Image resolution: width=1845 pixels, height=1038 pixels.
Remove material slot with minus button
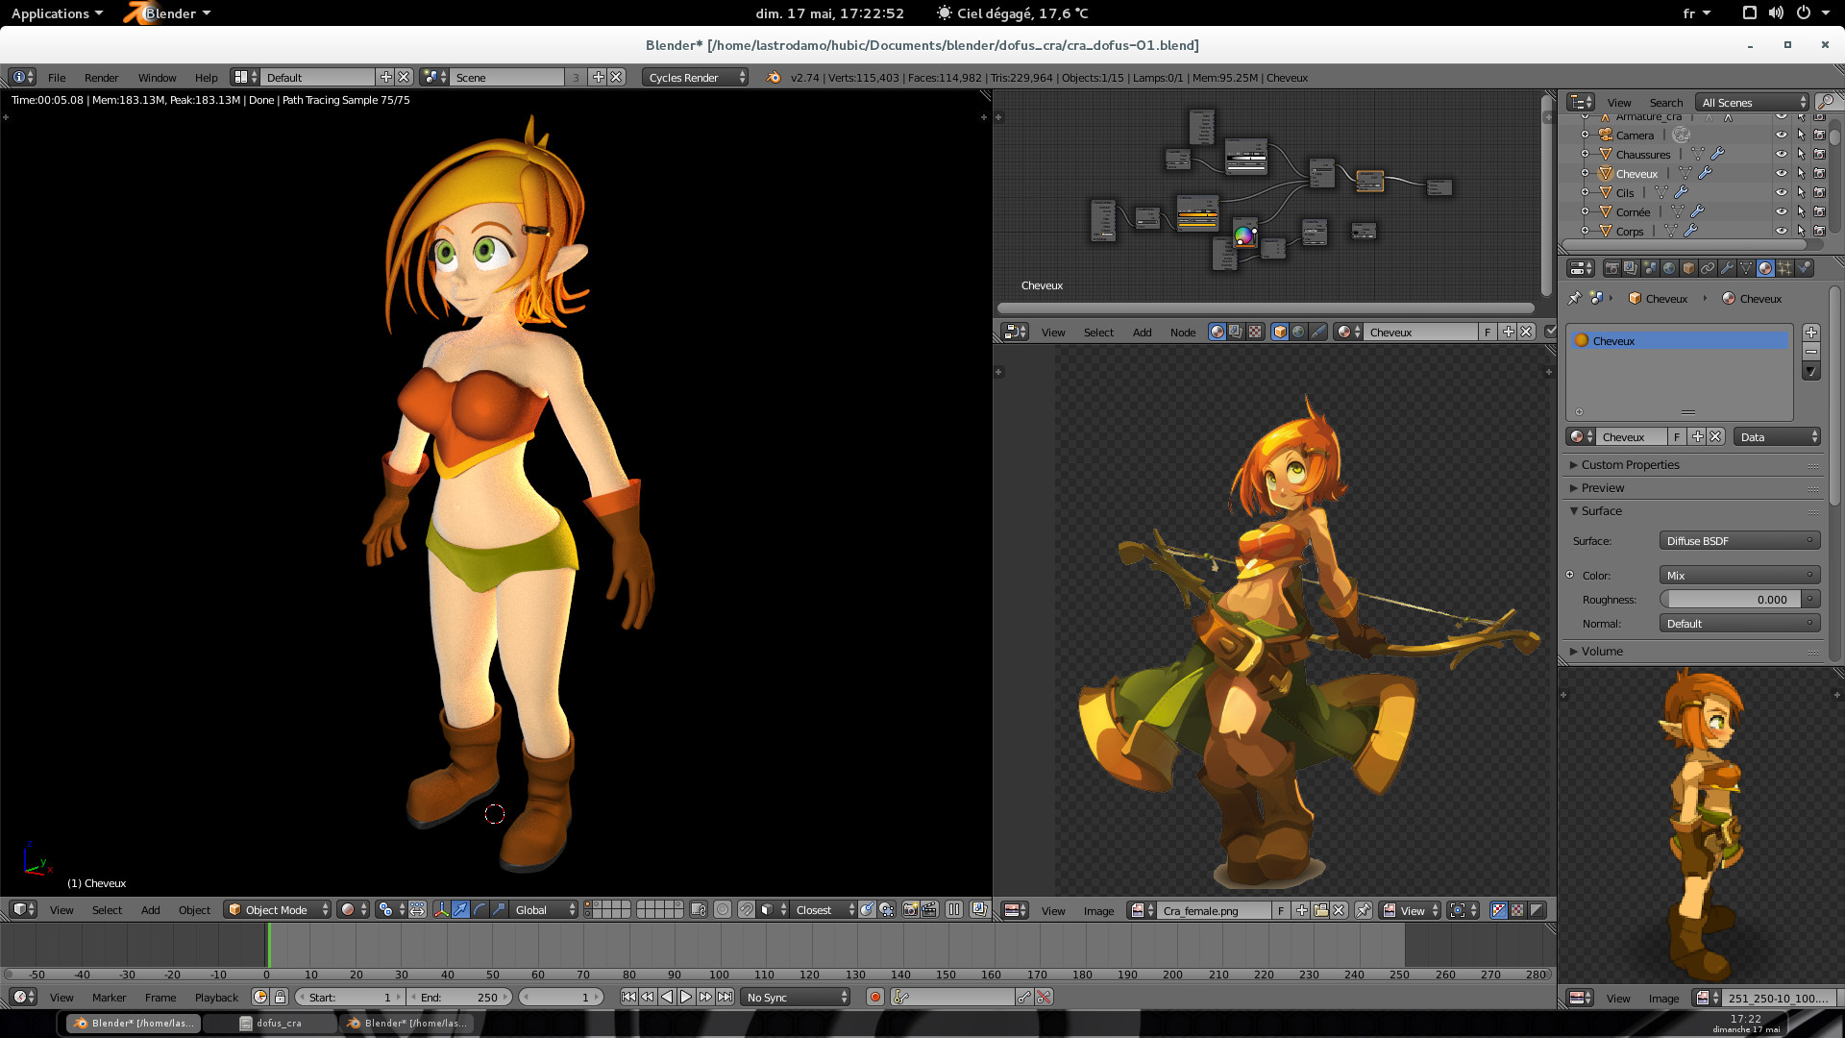(1810, 352)
